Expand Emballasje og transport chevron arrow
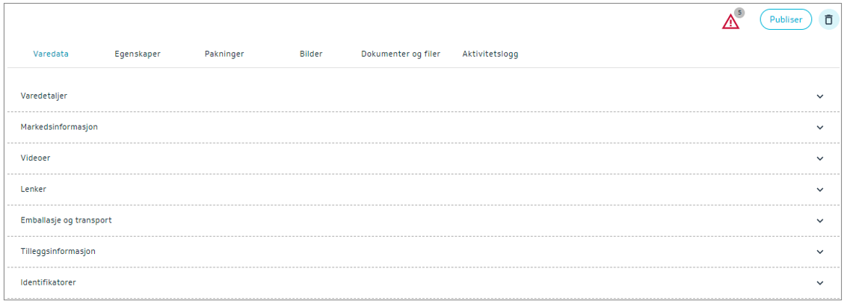Screen dimensions: 844x304 (x=820, y=220)
